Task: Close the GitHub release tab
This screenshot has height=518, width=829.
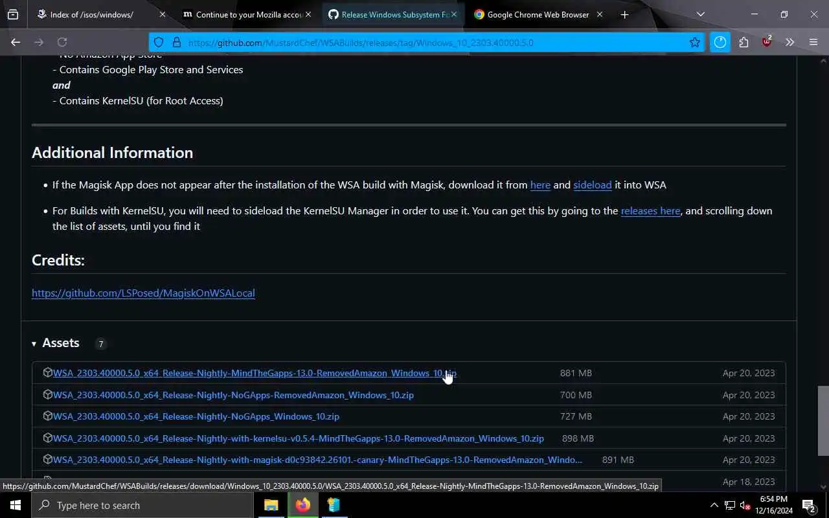Action: point(454,14)
